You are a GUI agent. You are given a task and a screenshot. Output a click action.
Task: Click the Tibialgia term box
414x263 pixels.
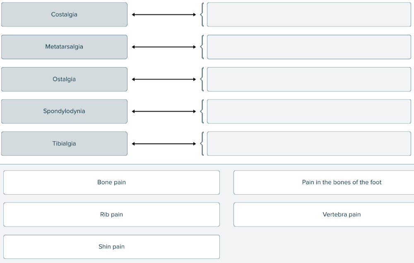[64, 144]
